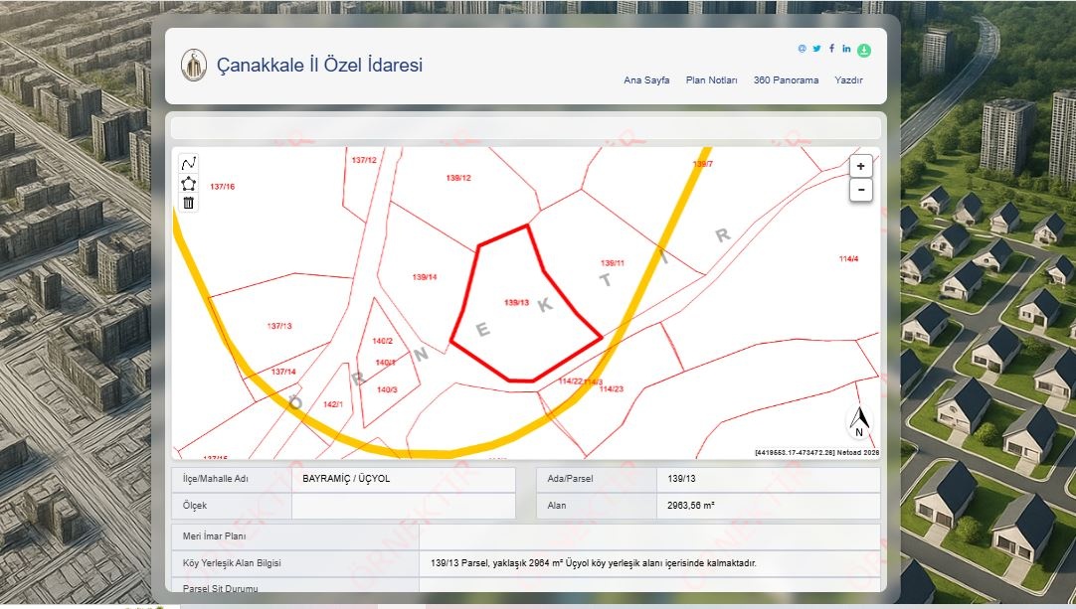This screenshot has height=609, width=1076.
Task: Share the page on Facebook
Action: 831,49
